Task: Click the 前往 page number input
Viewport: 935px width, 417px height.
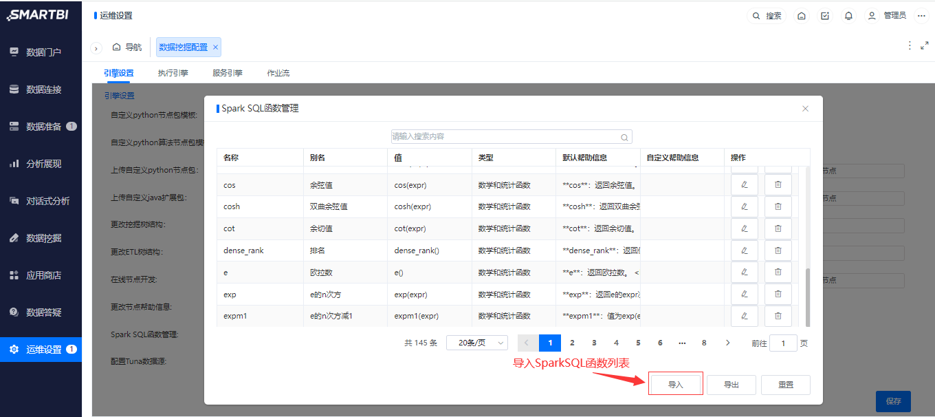Action: 784,343
